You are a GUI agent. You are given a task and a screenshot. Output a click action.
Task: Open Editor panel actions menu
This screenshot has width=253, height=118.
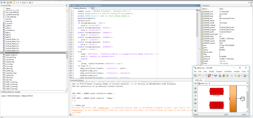pos(196,5)
